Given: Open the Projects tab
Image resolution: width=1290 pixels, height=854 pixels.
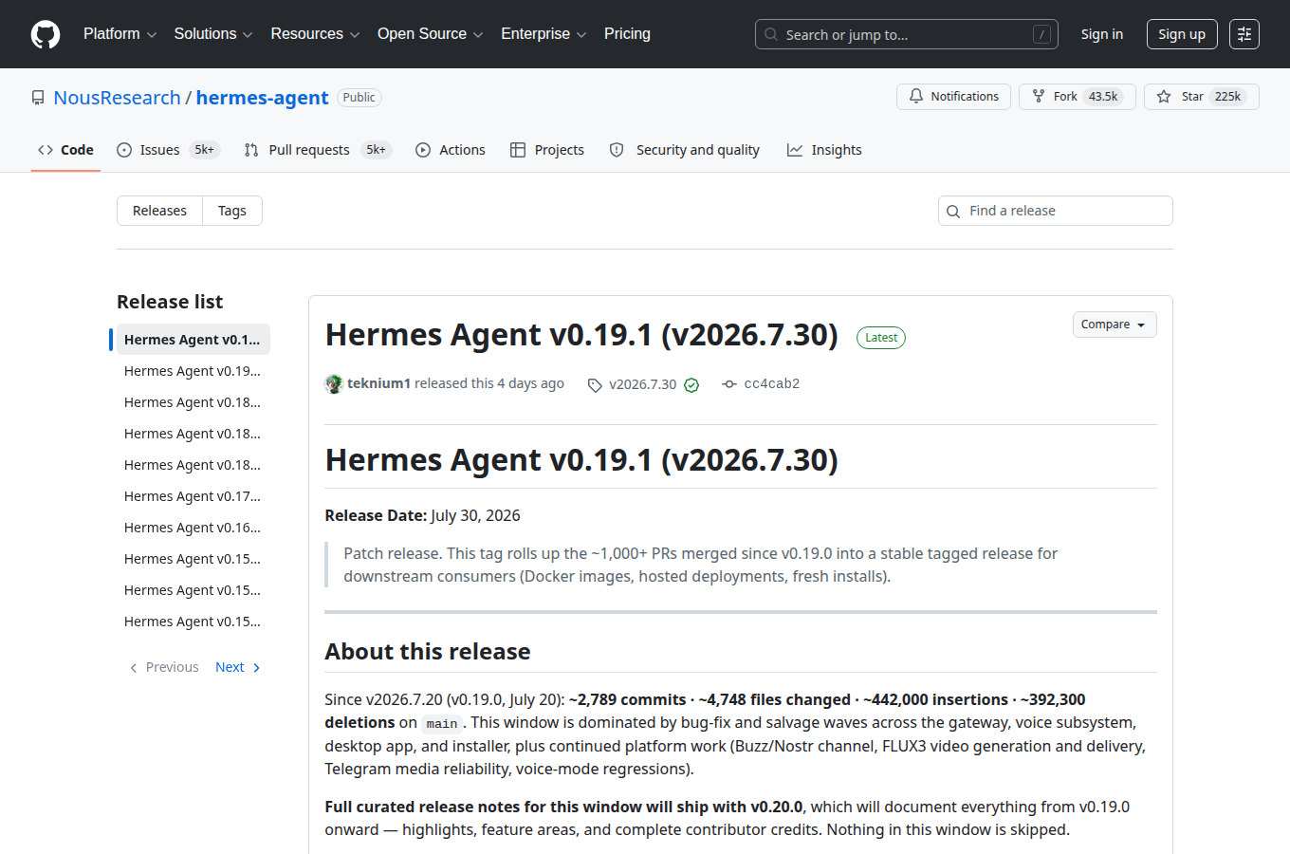Looking at the screenshot, I should pyautogui.click(x=547, y=150).
